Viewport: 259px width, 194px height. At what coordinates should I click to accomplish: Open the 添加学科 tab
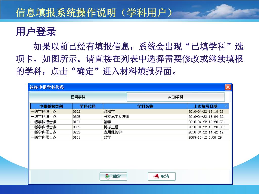click(x=176, y=97)
